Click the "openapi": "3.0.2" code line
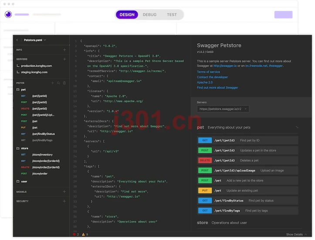Screen dimensions: 315x240 pos(100,46)
